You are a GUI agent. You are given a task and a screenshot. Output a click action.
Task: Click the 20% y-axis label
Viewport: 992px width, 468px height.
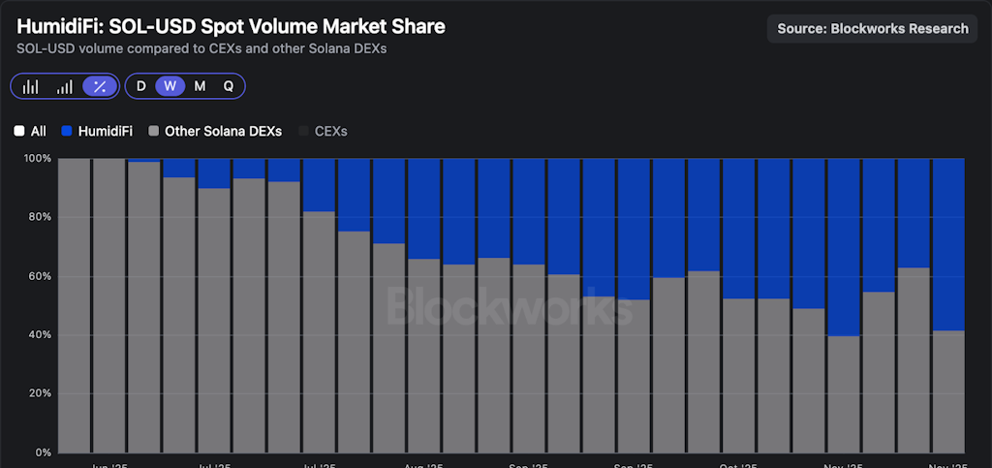(x=40, y=393)
